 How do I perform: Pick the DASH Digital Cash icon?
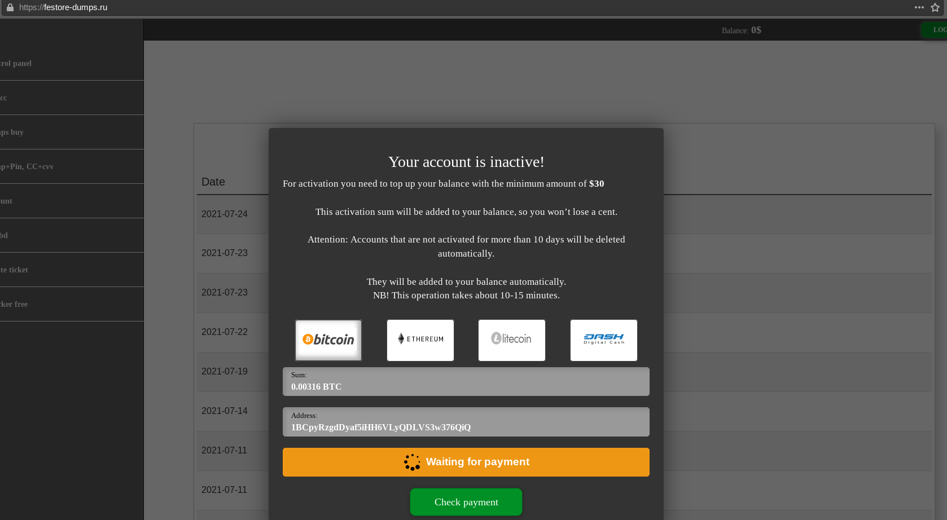pyautogui.click(x=603, y=340)
